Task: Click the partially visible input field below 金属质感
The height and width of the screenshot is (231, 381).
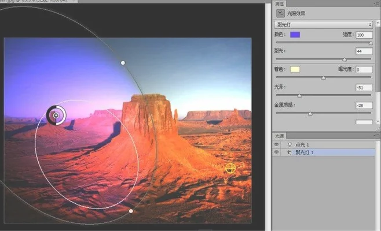Action: tap(364, 122)
